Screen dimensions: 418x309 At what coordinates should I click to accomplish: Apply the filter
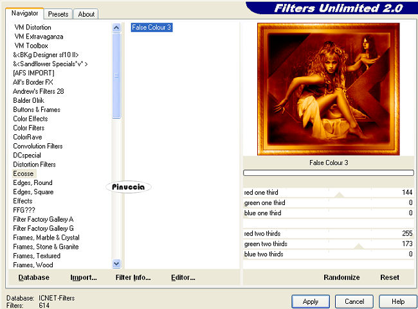click(x=311, y=301)
